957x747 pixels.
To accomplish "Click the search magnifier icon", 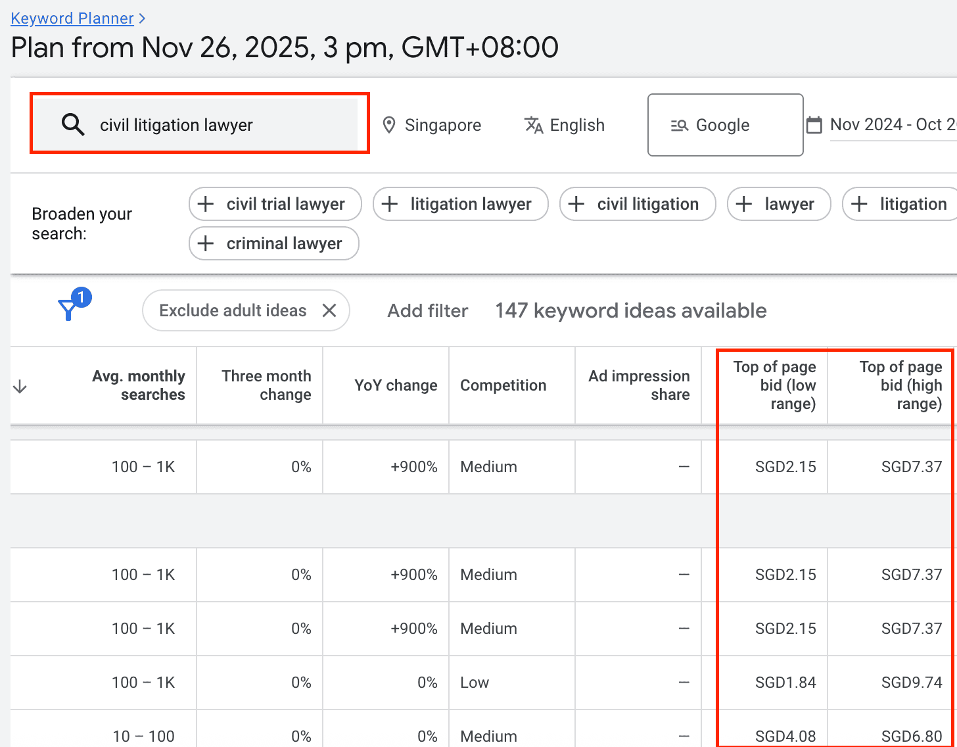I will pos(73,124).
